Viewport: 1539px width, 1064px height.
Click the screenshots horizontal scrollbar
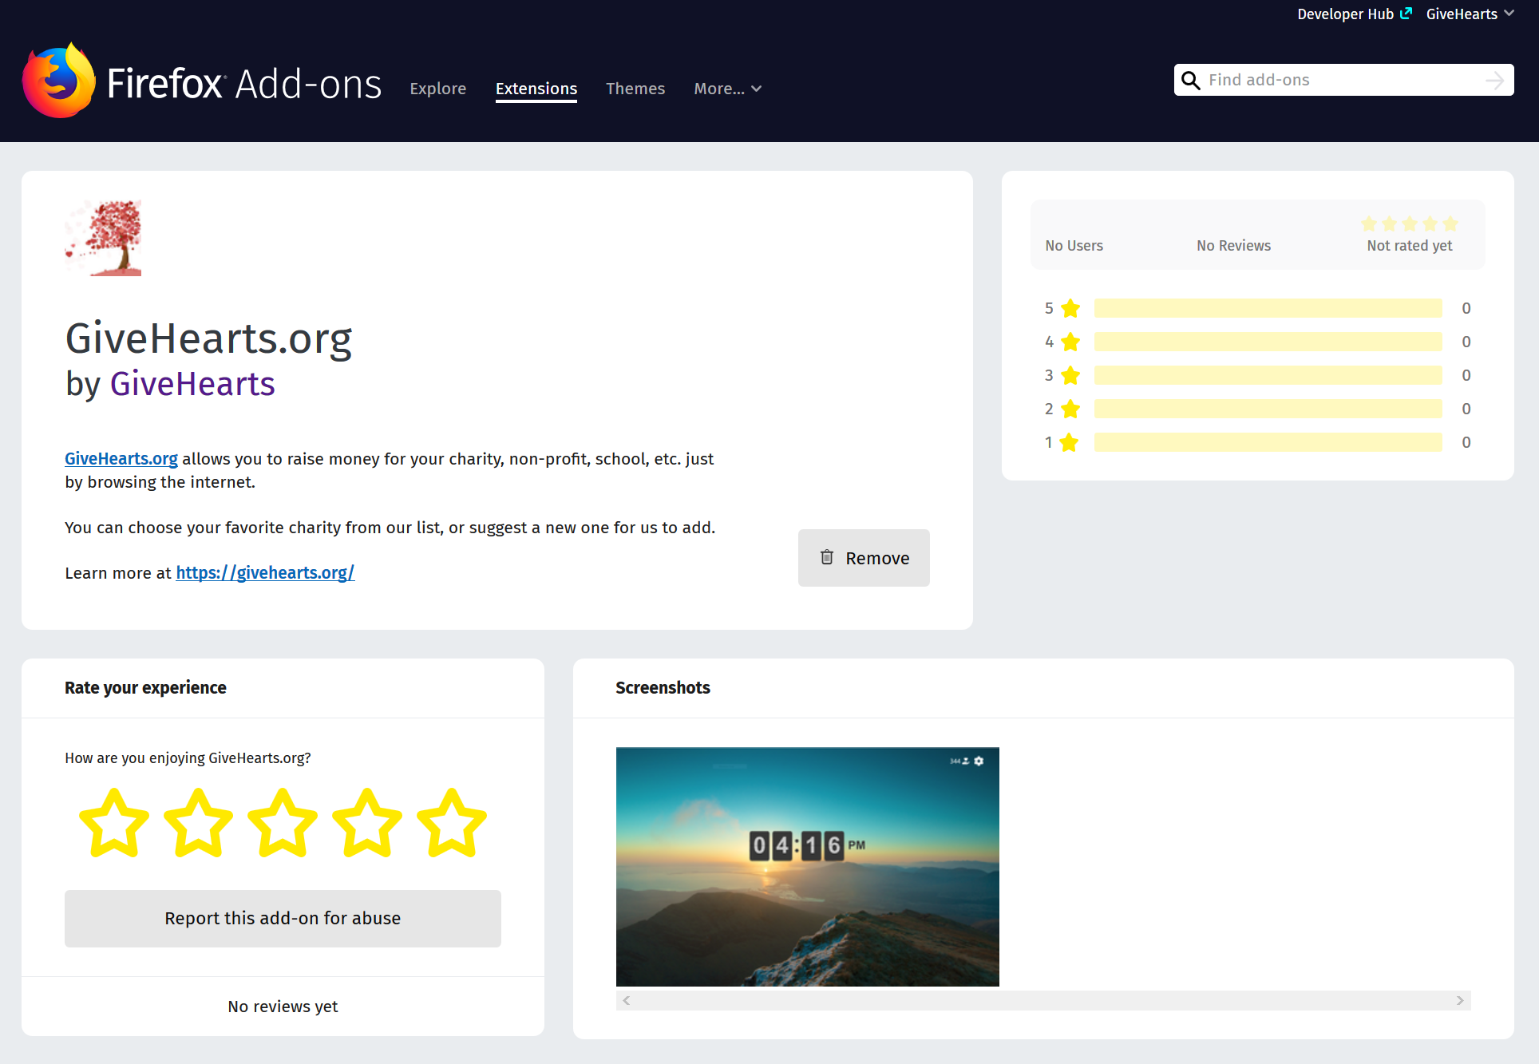pos(1043,1000)
